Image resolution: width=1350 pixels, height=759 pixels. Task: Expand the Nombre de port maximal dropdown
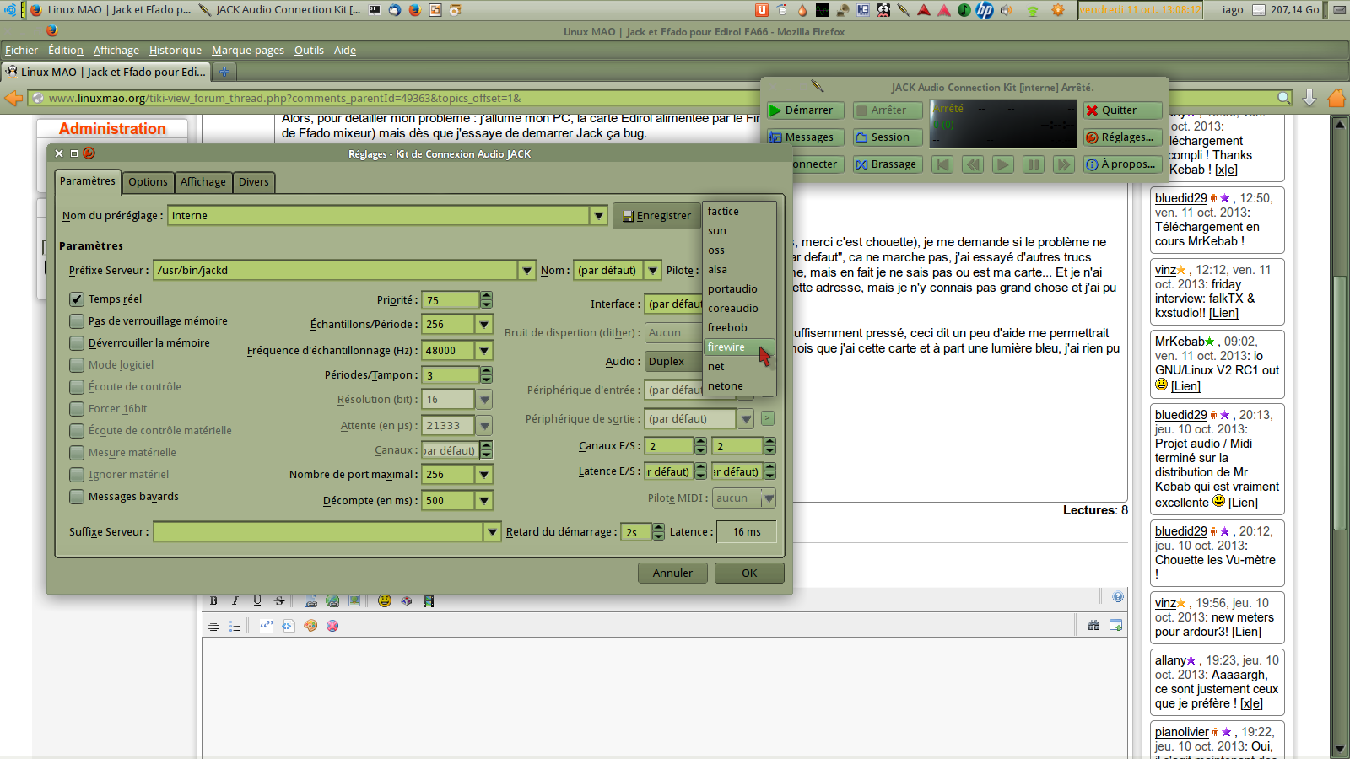tap(484, 475)
